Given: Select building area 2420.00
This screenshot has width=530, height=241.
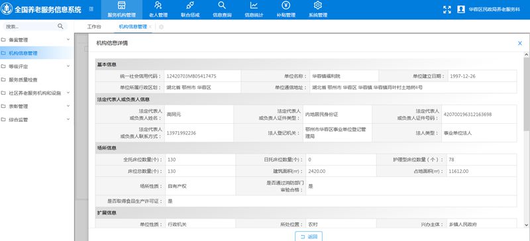Looking at the screenshot, I should pyautogui.click(x=317, y=171).
